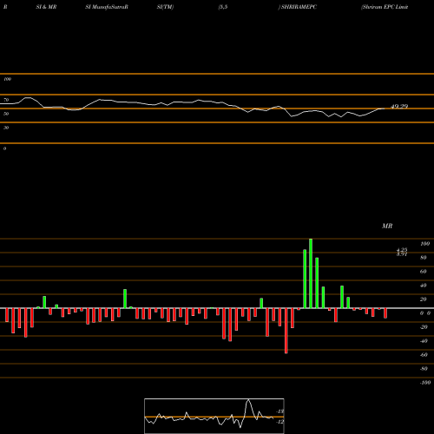Viewport: 434px width, 434px height.
Task: Click the 'SI MunafaSutraR' header text
Action: 107,7
